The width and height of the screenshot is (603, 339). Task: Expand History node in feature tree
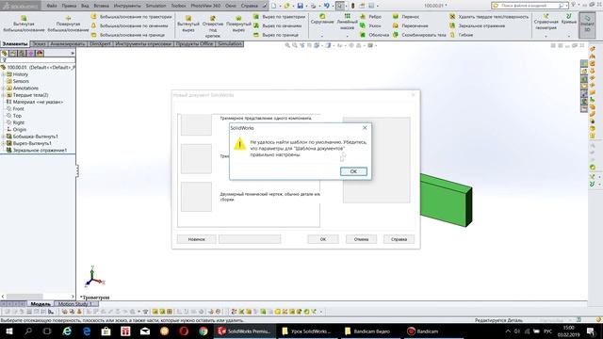tap(4, 74)
